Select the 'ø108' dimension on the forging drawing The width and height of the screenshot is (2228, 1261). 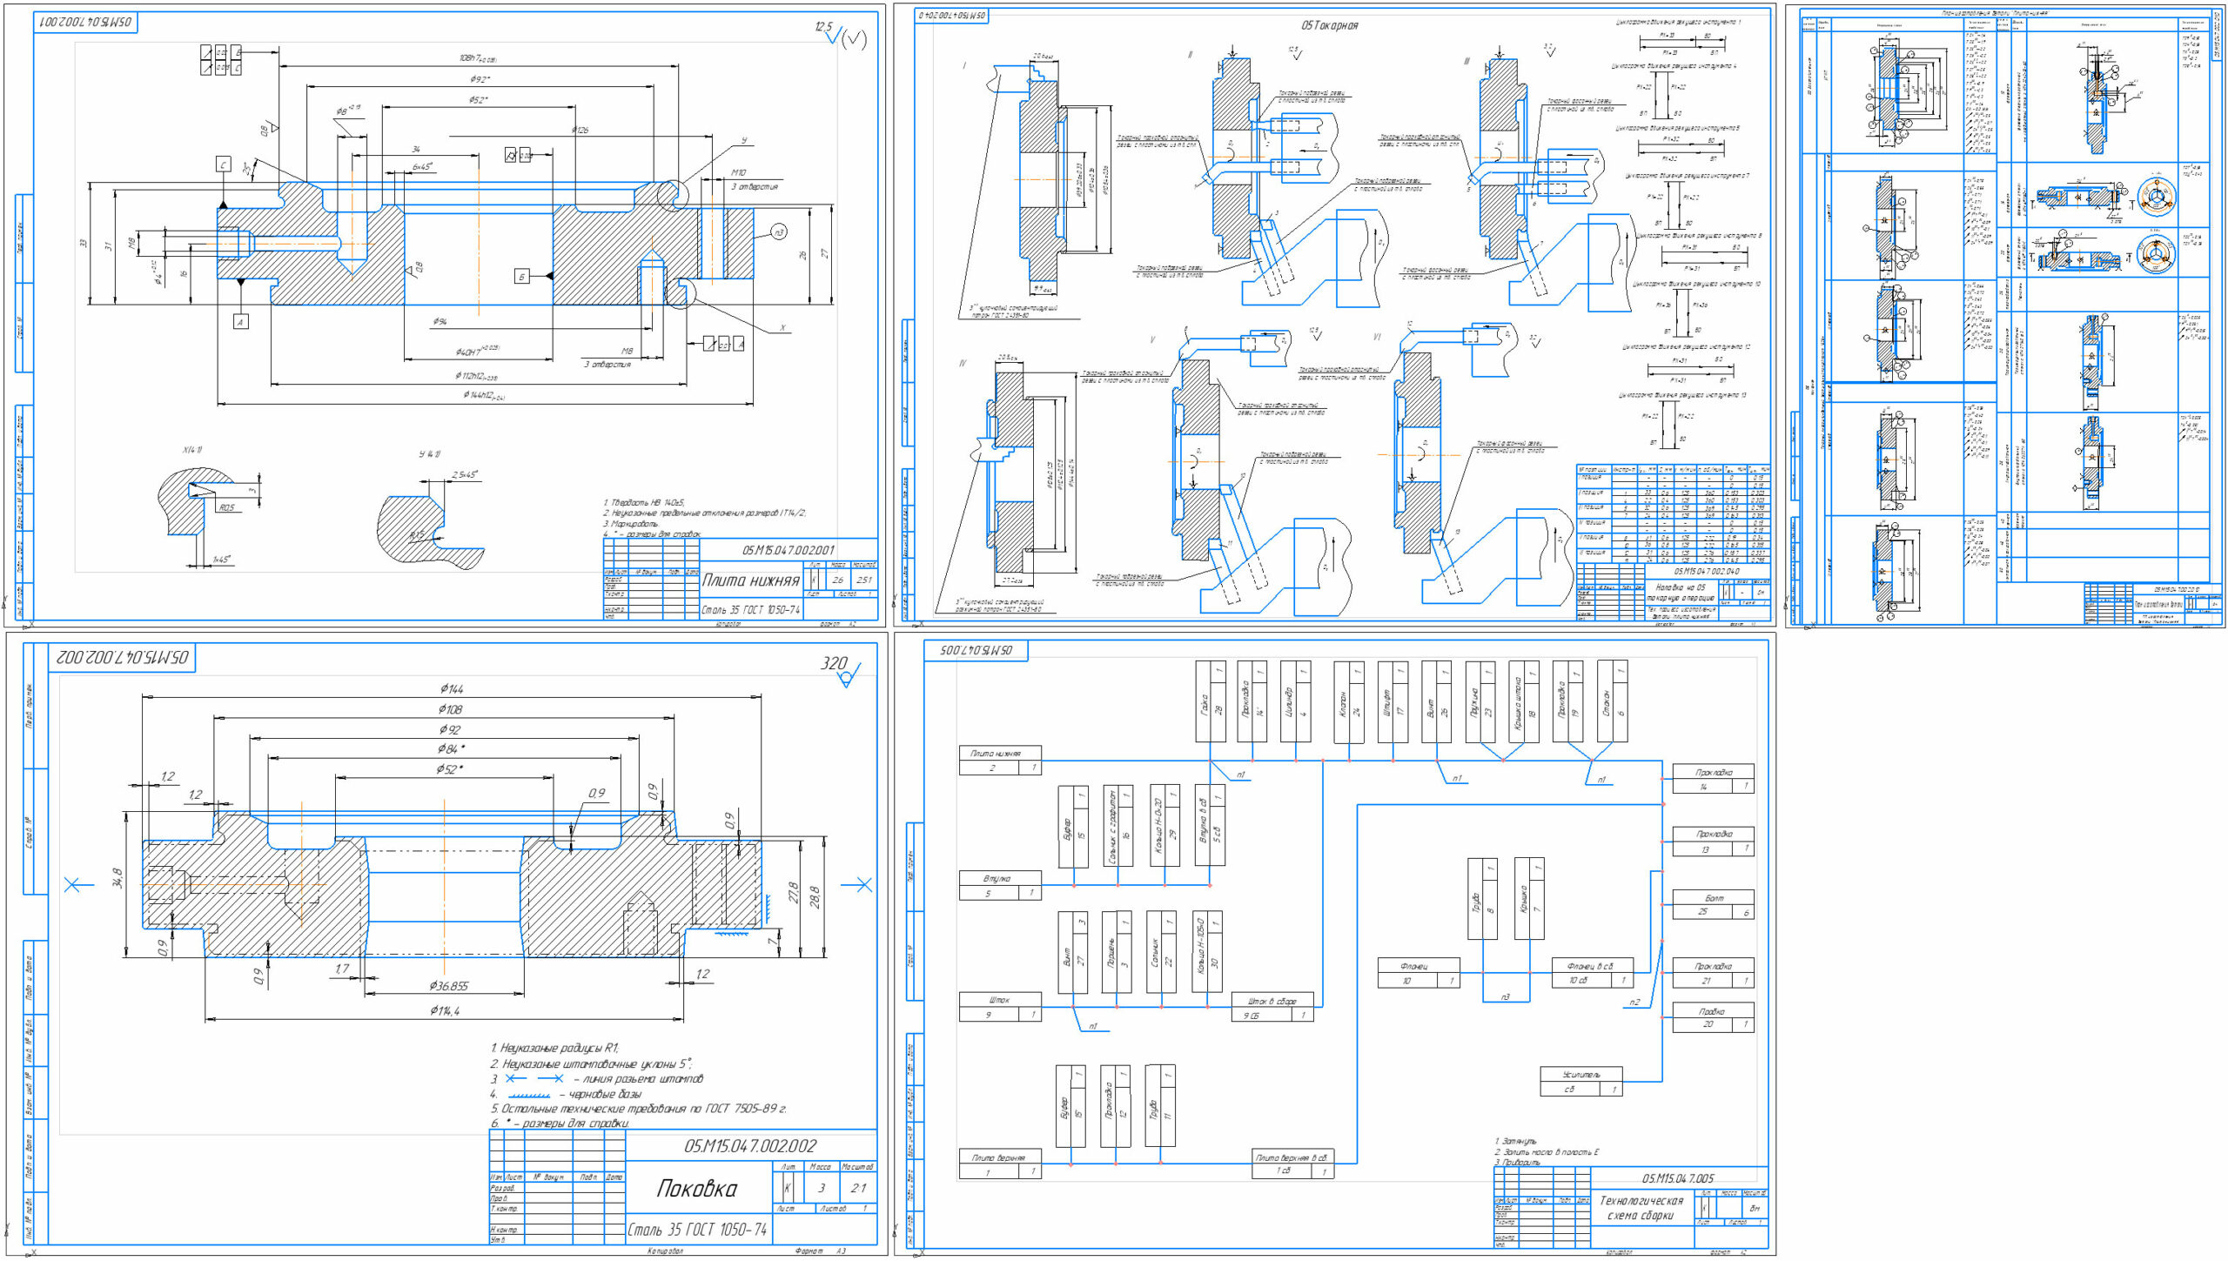450,709
